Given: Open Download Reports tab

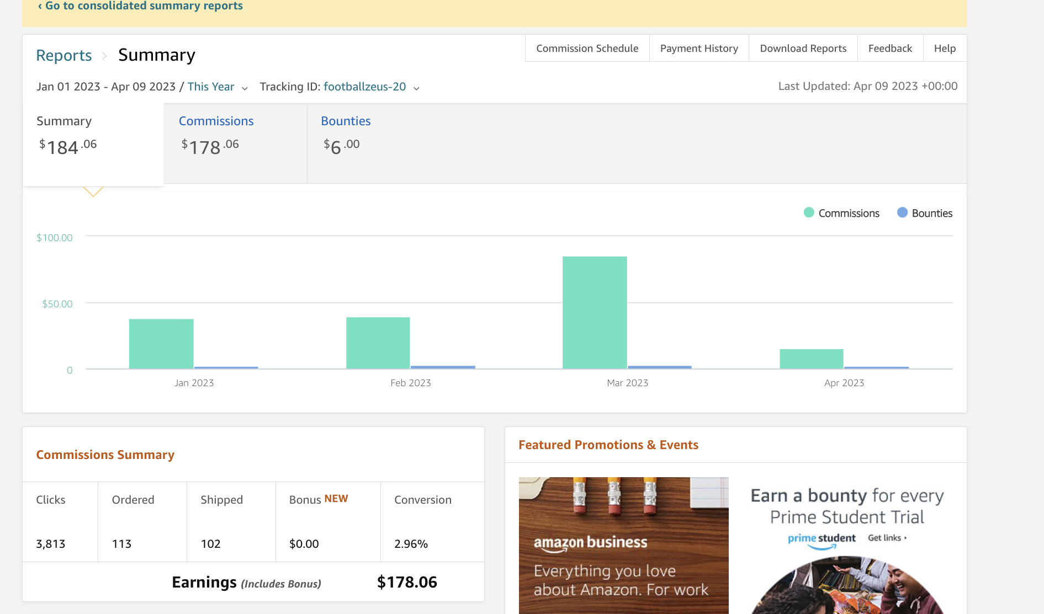Looking at the screenshot, I should coord(803,49).
